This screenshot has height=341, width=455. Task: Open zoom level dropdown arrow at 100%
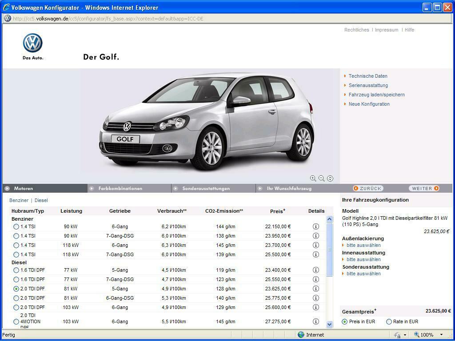coord(441,335)
